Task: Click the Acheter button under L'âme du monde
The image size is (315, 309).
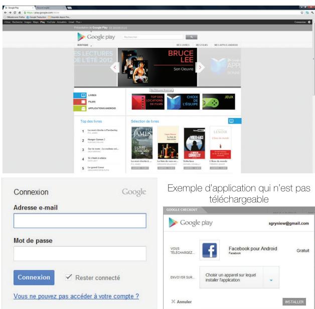Action: (219, 168)
